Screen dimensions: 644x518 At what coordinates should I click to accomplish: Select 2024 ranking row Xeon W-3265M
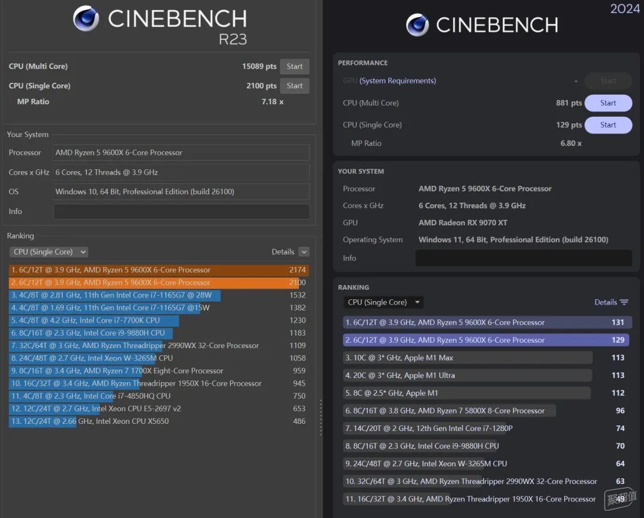click(x=487, y=464)
